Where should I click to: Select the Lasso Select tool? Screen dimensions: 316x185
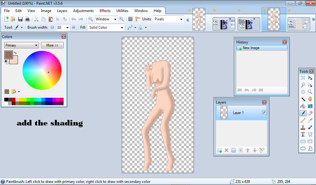click(x=303, y=85)
